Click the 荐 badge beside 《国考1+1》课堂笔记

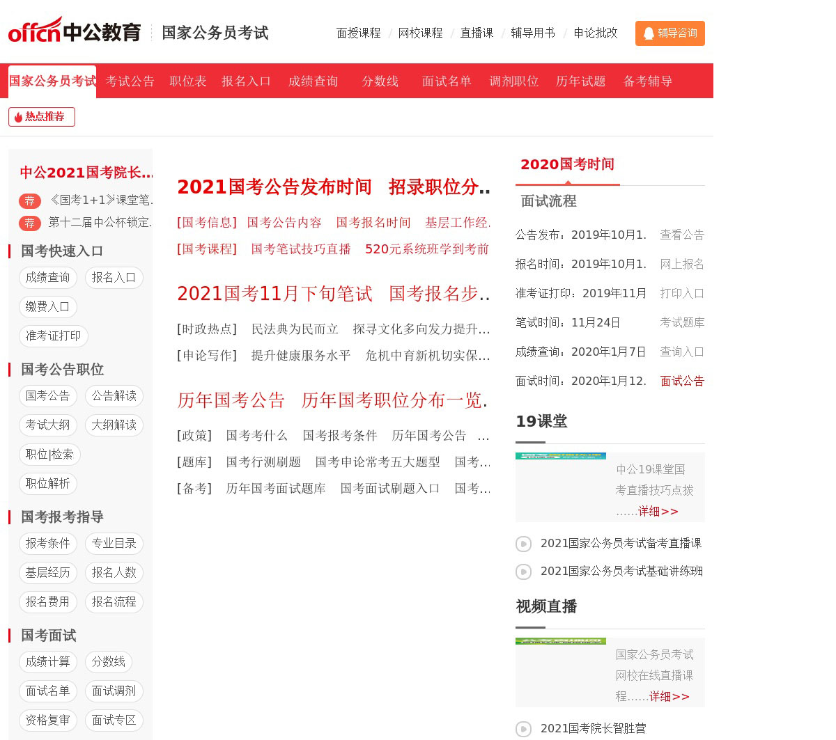29,201
